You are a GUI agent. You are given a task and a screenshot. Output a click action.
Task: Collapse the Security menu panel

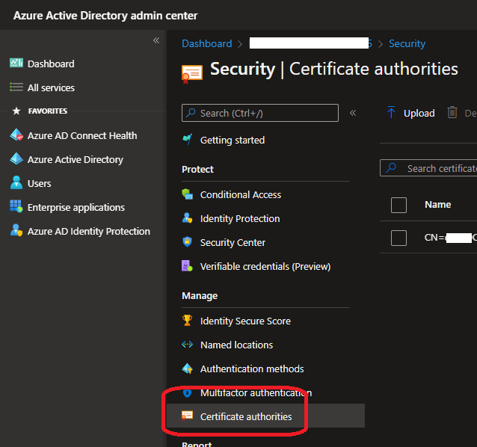(x=353, y=113)
